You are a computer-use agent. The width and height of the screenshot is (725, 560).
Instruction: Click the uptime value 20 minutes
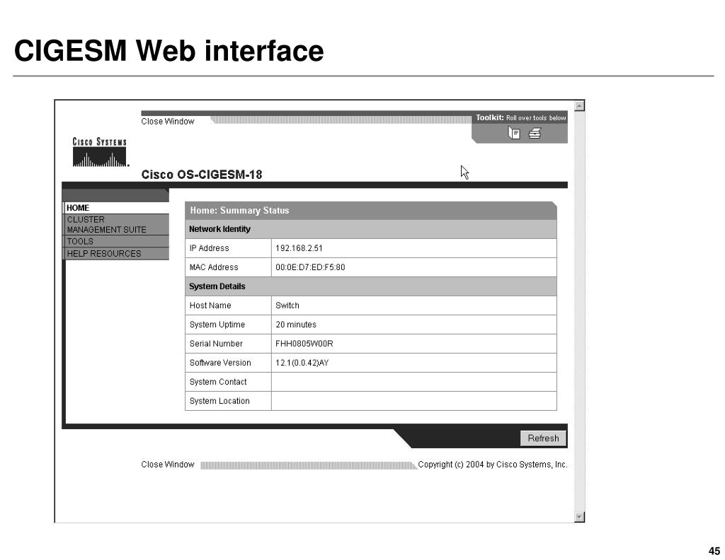pyautogui.click(x=296, y=325)
